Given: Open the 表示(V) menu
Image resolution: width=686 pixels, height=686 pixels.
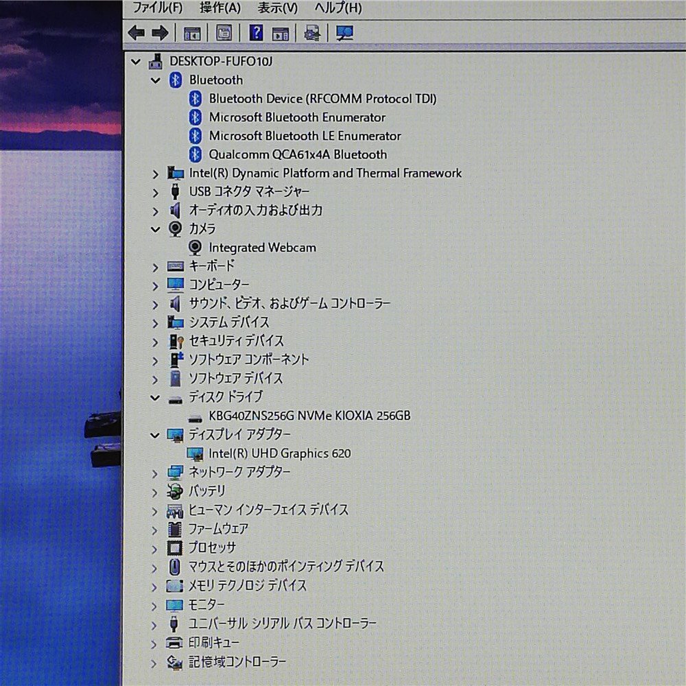Looking at the screenshot, I should [277, 8].
